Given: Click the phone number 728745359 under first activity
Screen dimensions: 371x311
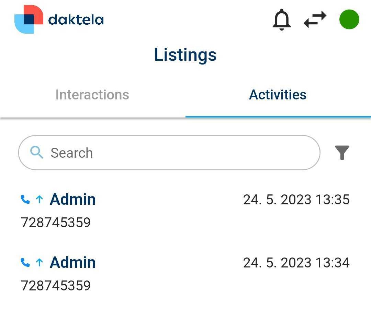Looking at the screenshot, I should point(56,223).
